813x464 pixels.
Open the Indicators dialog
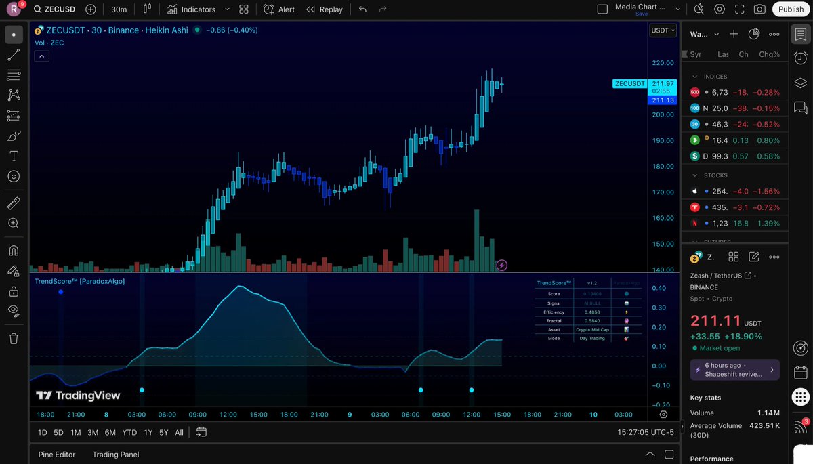(191, 9)
